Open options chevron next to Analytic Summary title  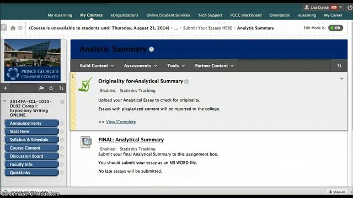(x=152, y=49)
